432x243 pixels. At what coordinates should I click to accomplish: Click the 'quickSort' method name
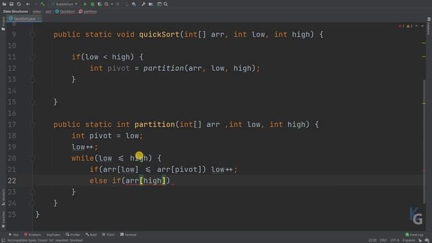(x=159, y=34)
